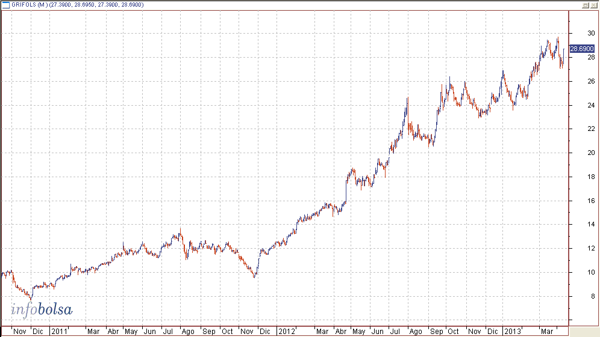Click the Oct month label of 2012
Screen dimensions: 600x337
click(x=453, y=331)
